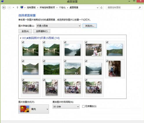Select 桌面背景 breadcrumb
144x123 pixels.
click(74, 8)
